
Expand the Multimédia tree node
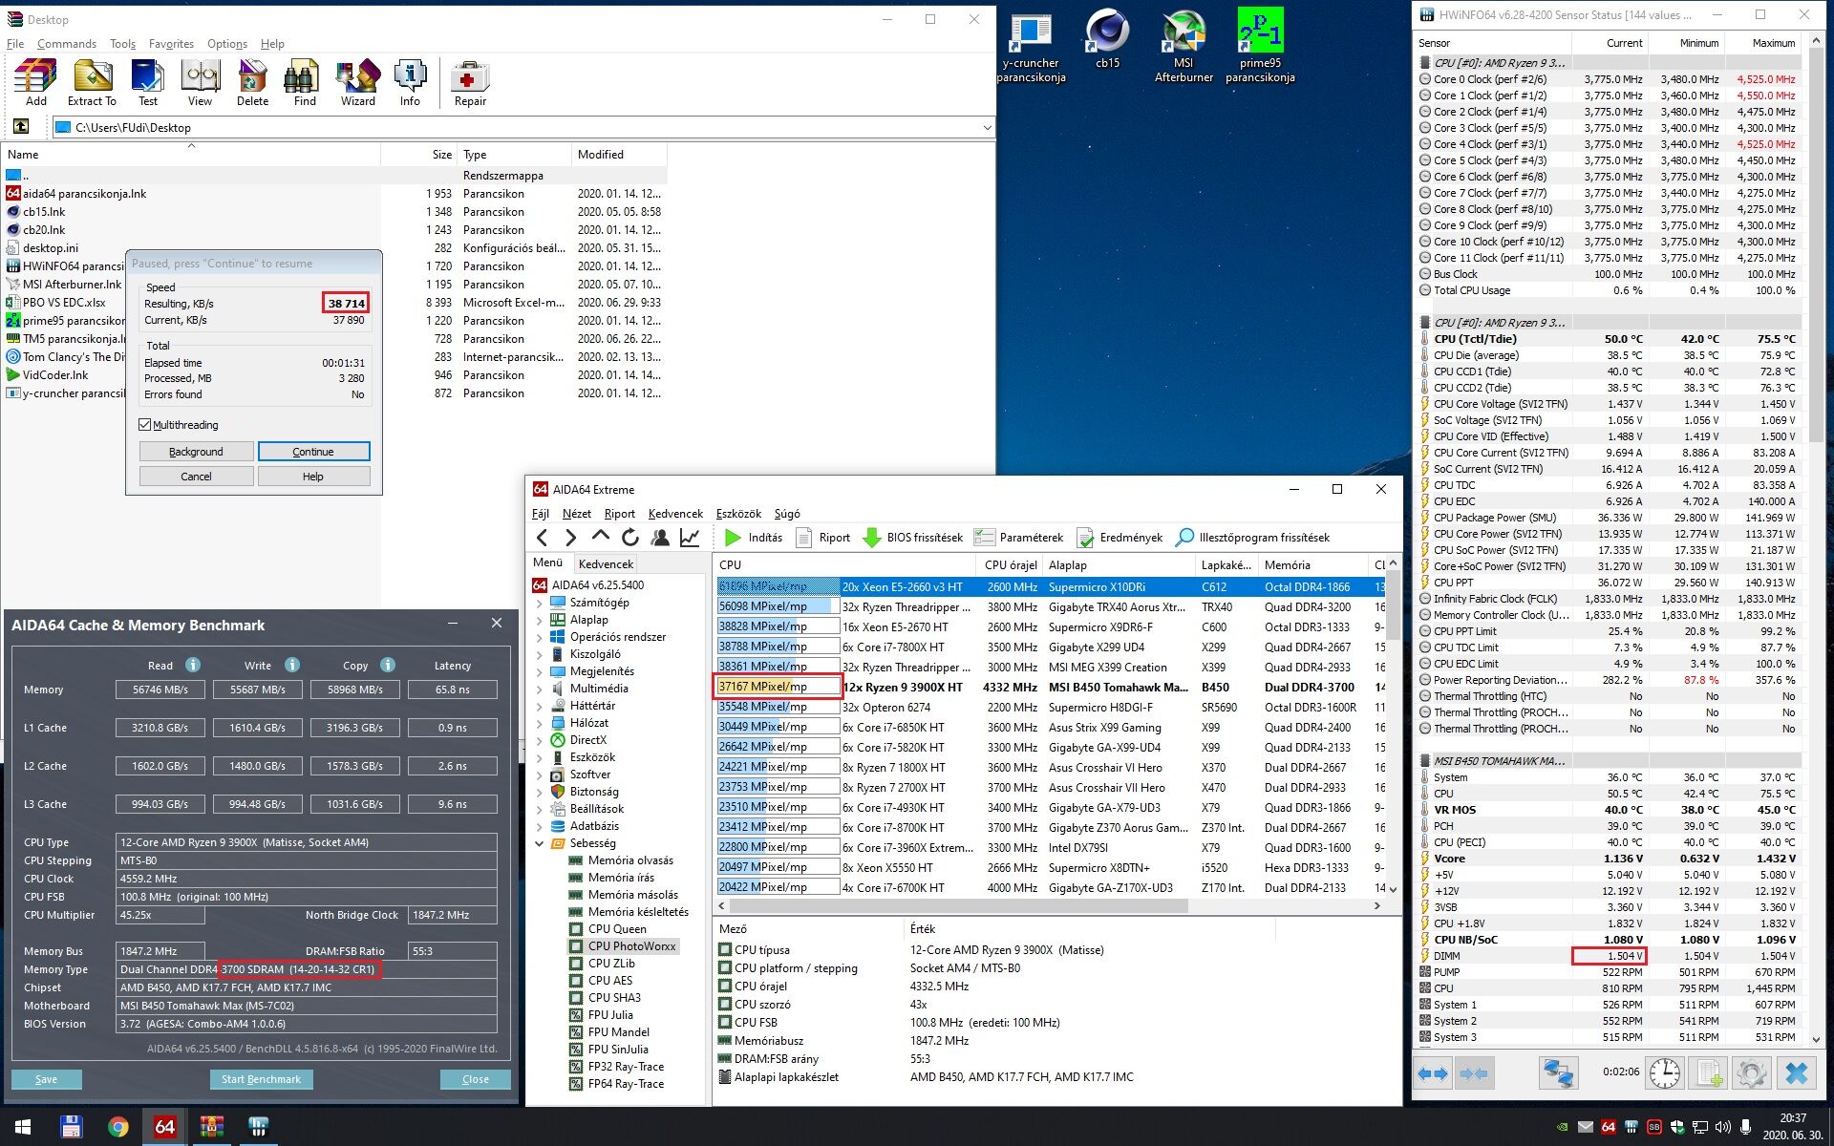click(540, 689)
